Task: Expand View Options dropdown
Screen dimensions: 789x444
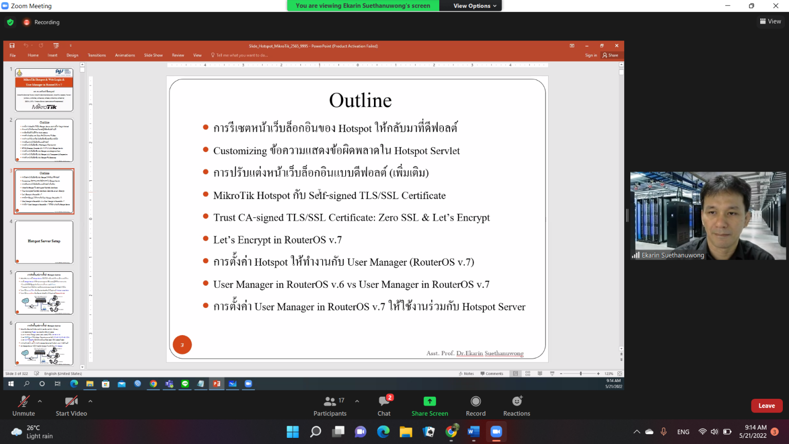Action: [x=475, y=6]
